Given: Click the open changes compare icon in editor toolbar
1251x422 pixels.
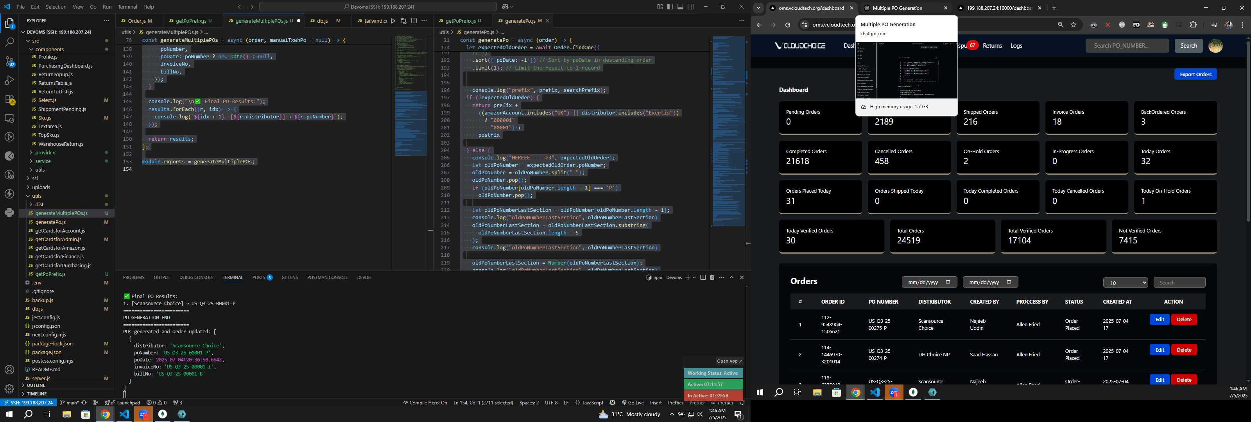Looking at the screenshot, I should 403,21.
